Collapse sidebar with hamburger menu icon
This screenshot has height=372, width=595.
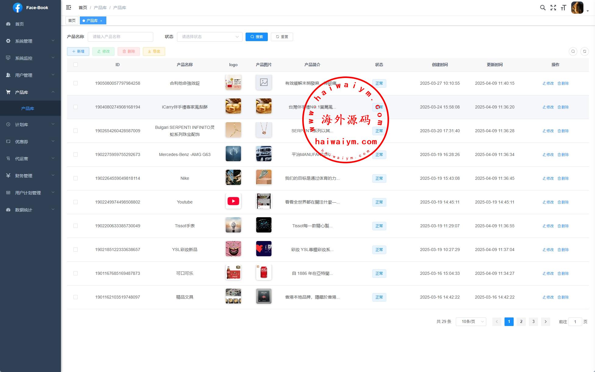pos(69,7)
